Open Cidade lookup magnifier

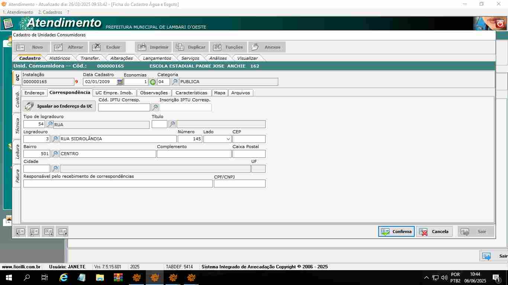tap(55, 169)
